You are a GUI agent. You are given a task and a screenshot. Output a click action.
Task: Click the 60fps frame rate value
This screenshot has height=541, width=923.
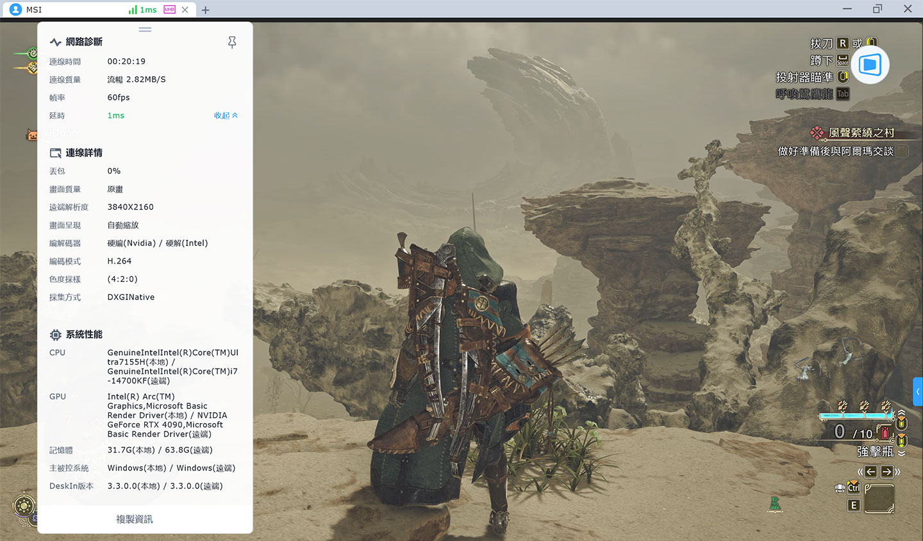tap(119, 97)
